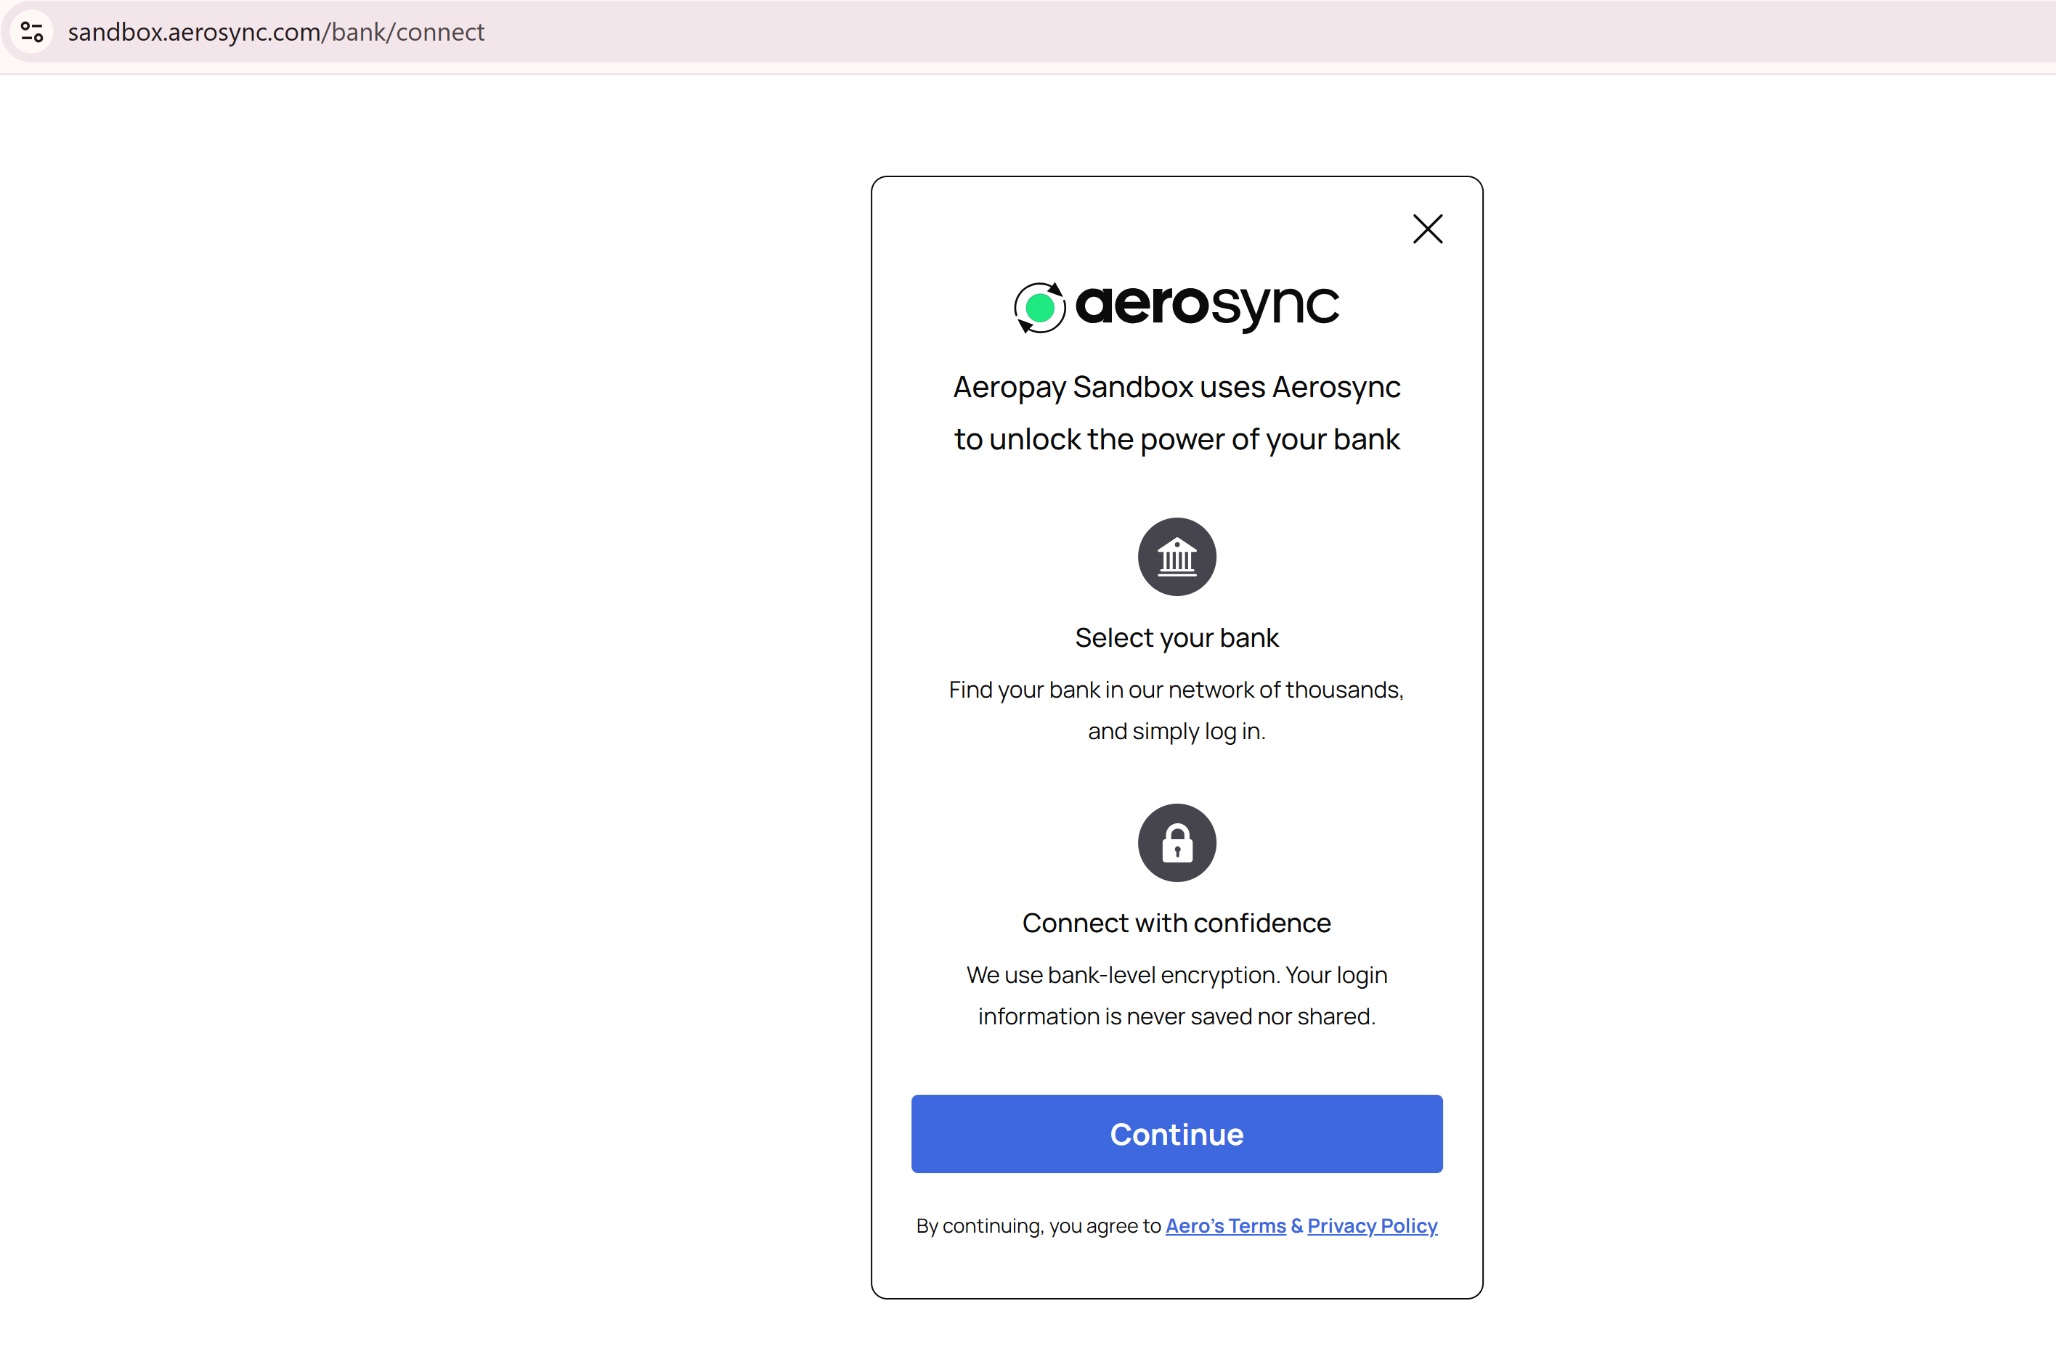Click the 'By continuing, you agree to' text
This screenshot has height=1367, width=2056.
[1038, 1225]
